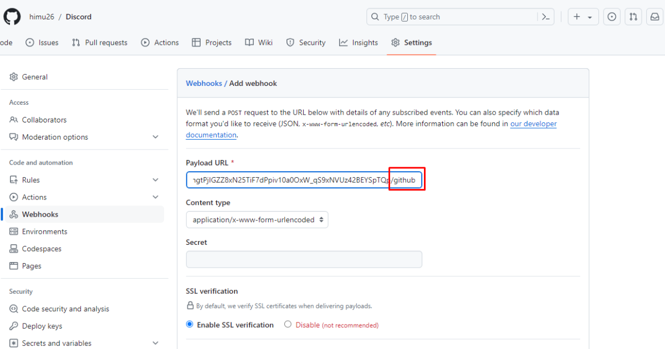The width and height of the screenshot is (665, 349).
Task: Switch to the Wiki tab
Action: 259,43
